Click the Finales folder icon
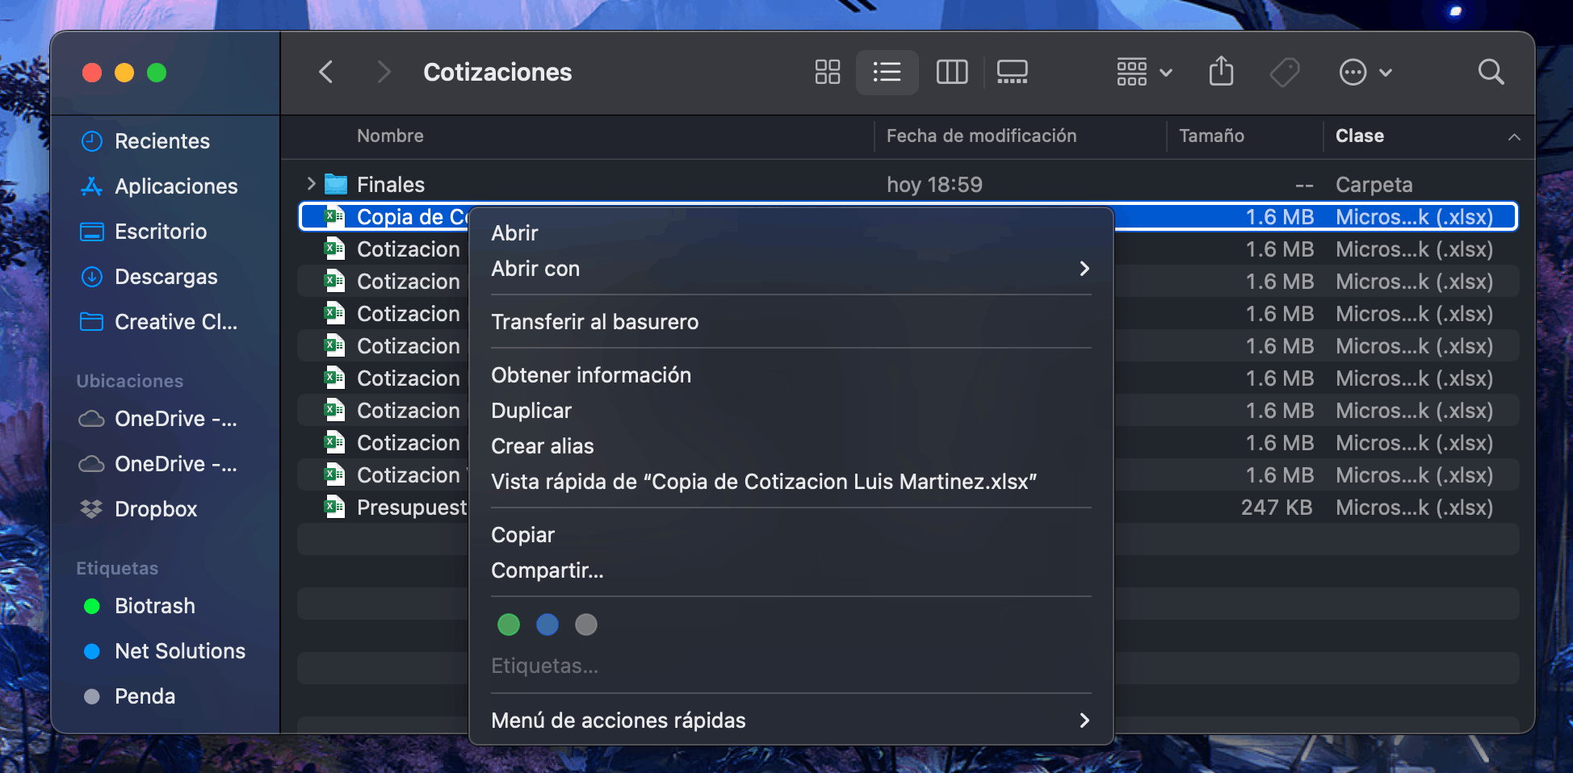 [x=335, y=184]
